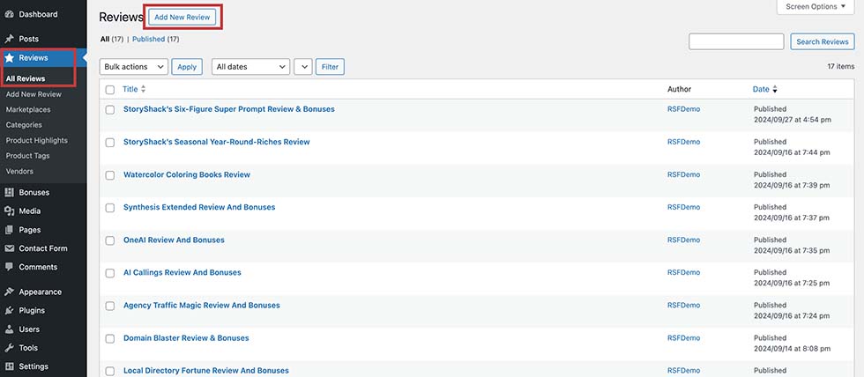Open All Reviews submenu item
Screen dimensions: 864x377
tap(26, 78)
